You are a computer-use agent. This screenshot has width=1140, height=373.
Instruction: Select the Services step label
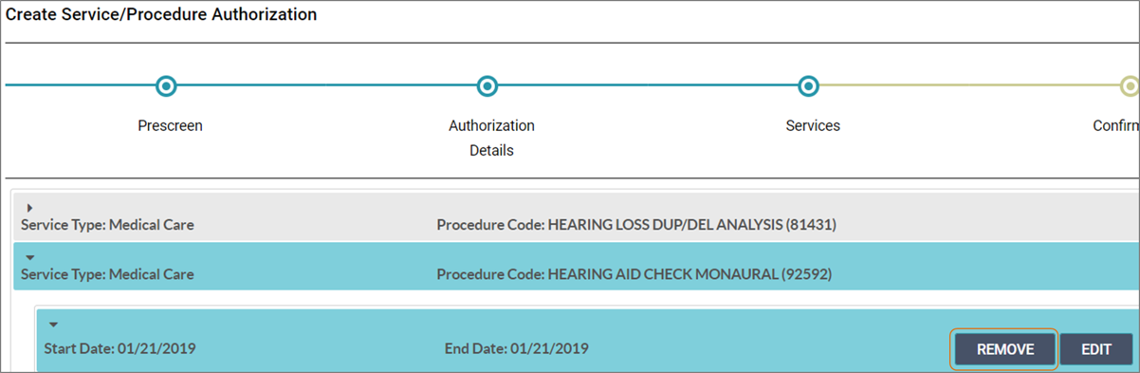tap(813, 125)
